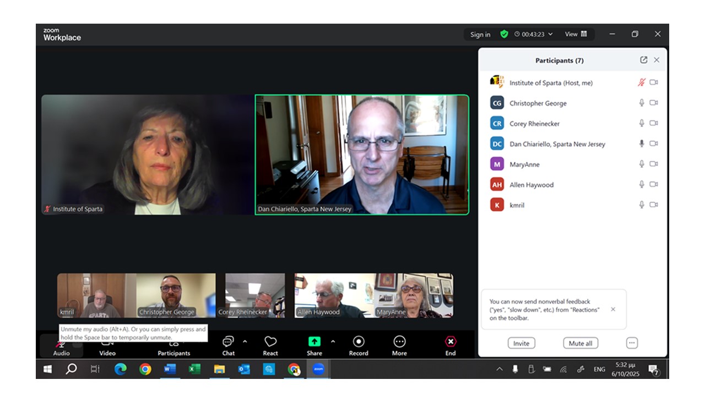Open the View layout dropdown
The image size is (705, 396).
coord(576,34)
